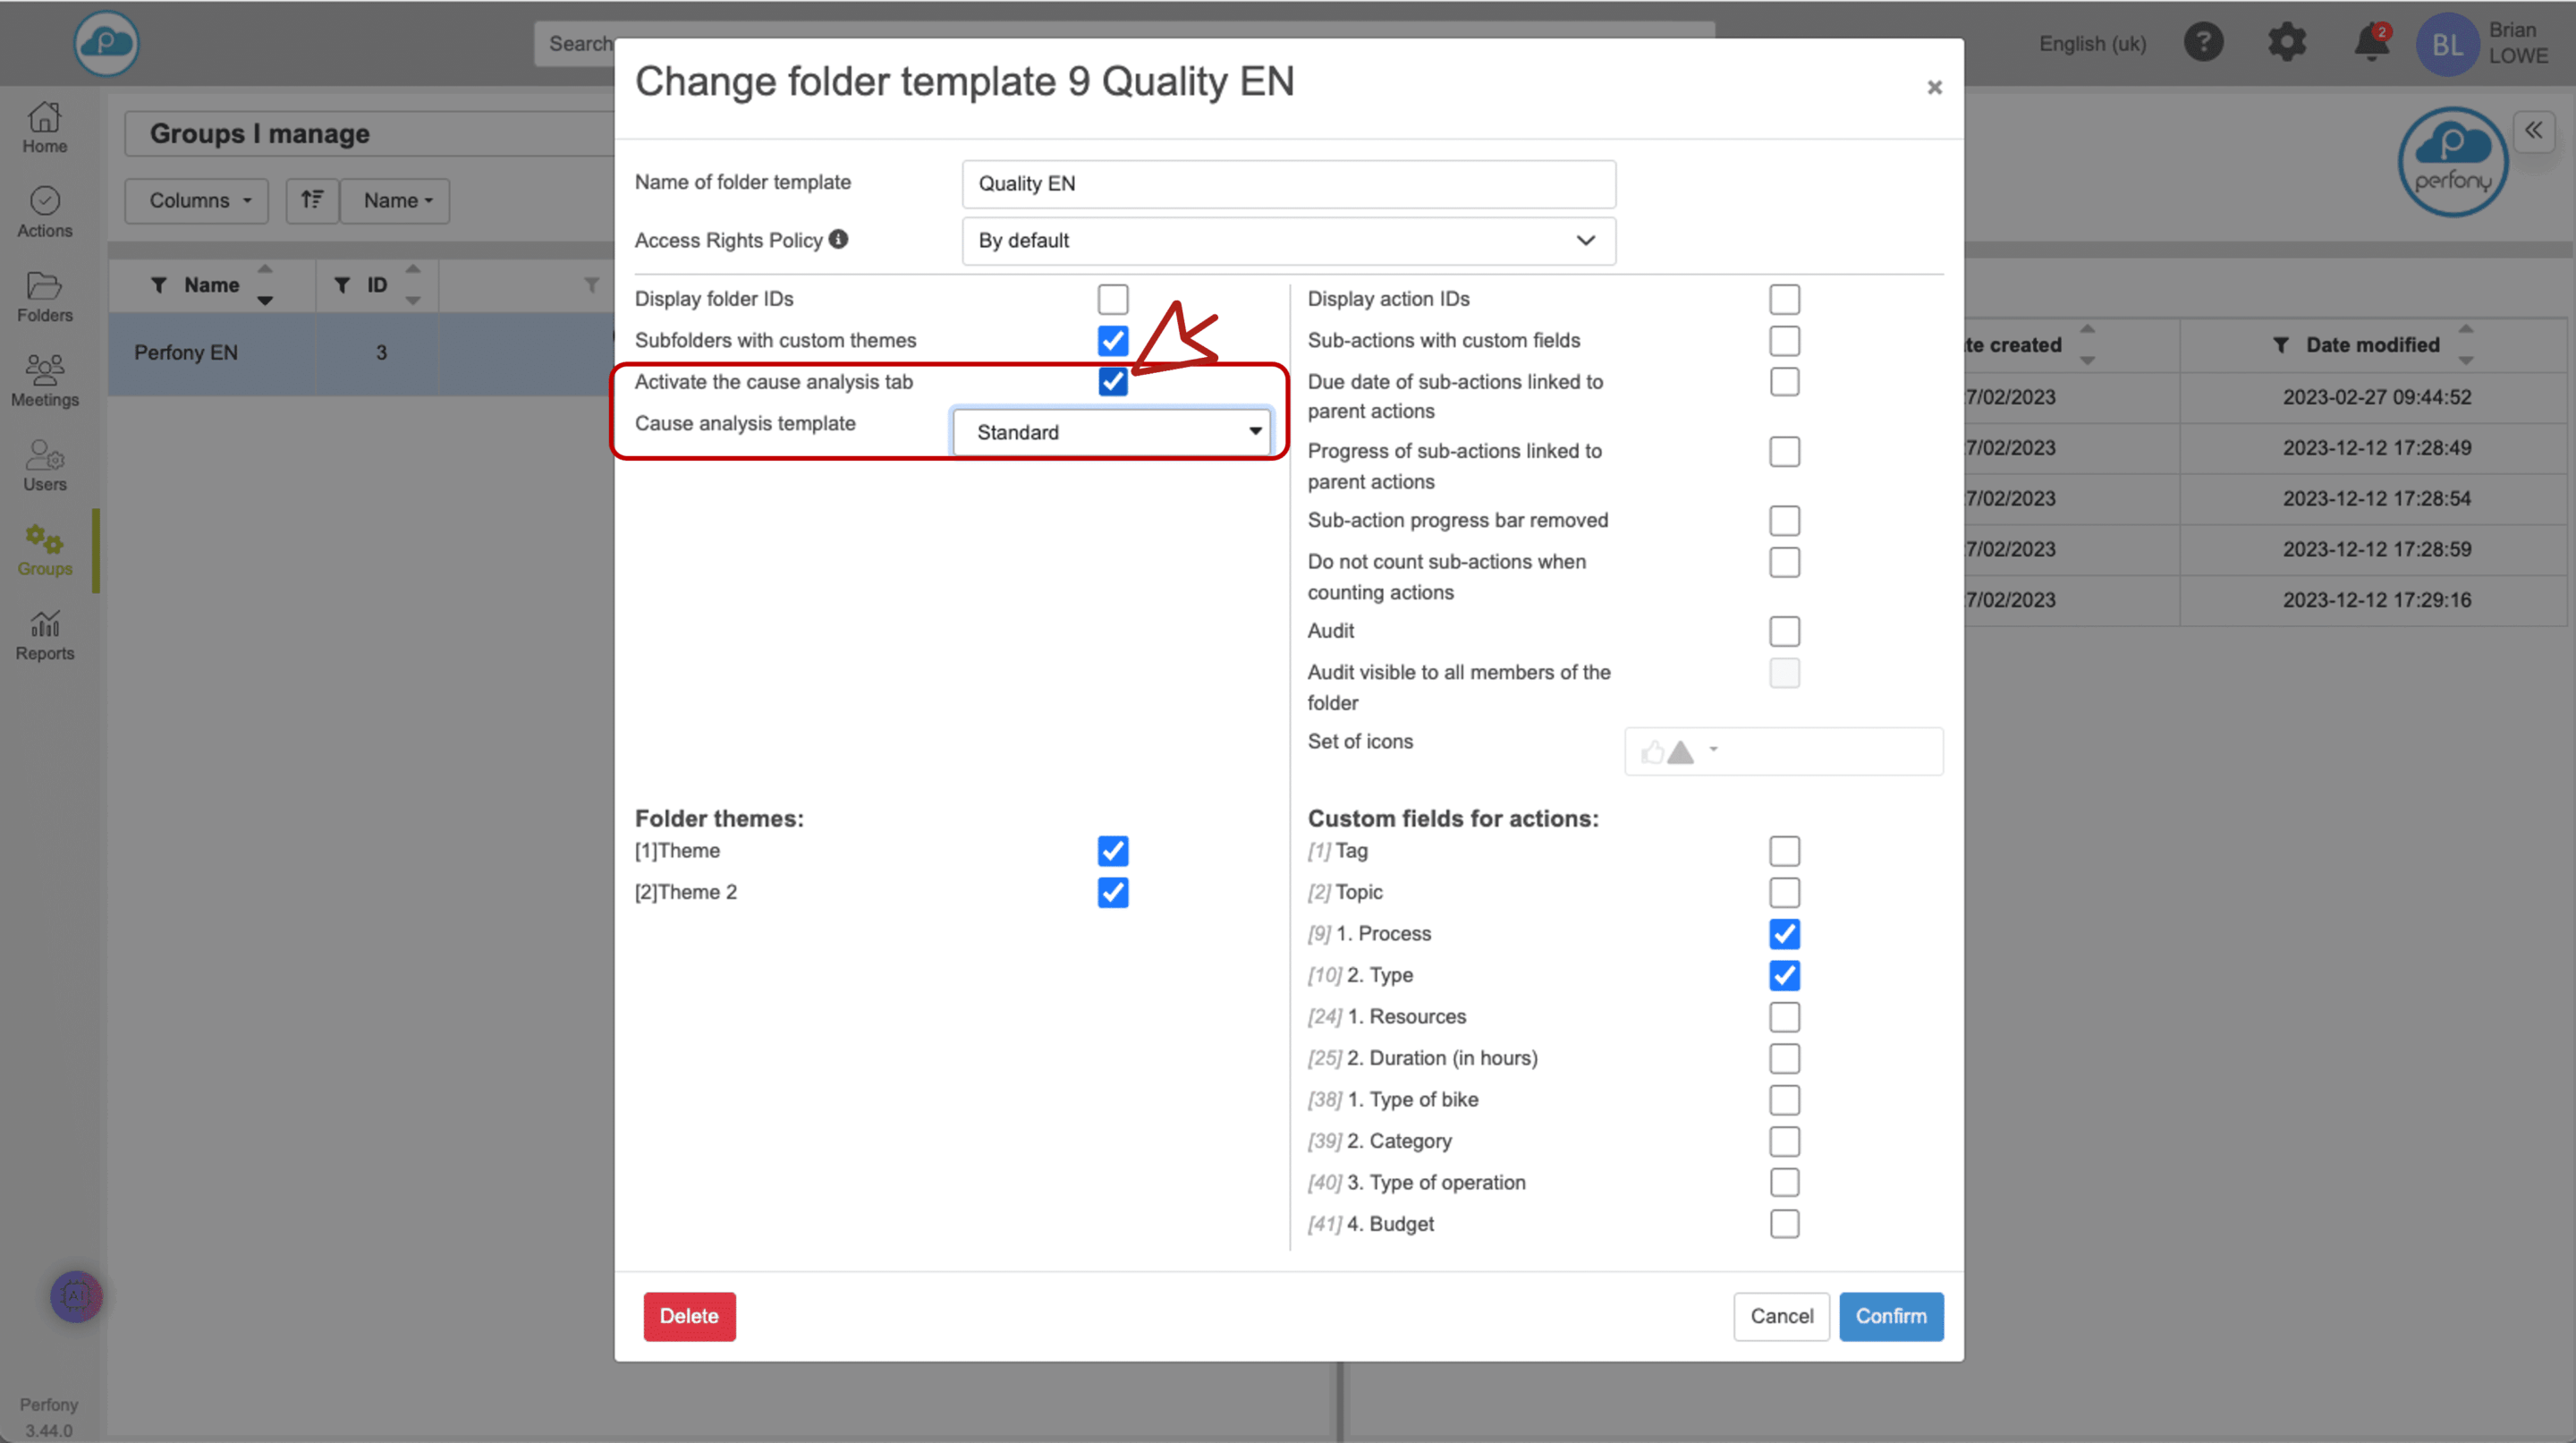
Task: Uncheck Activate the cause analysis tab
Action: 1112,382
